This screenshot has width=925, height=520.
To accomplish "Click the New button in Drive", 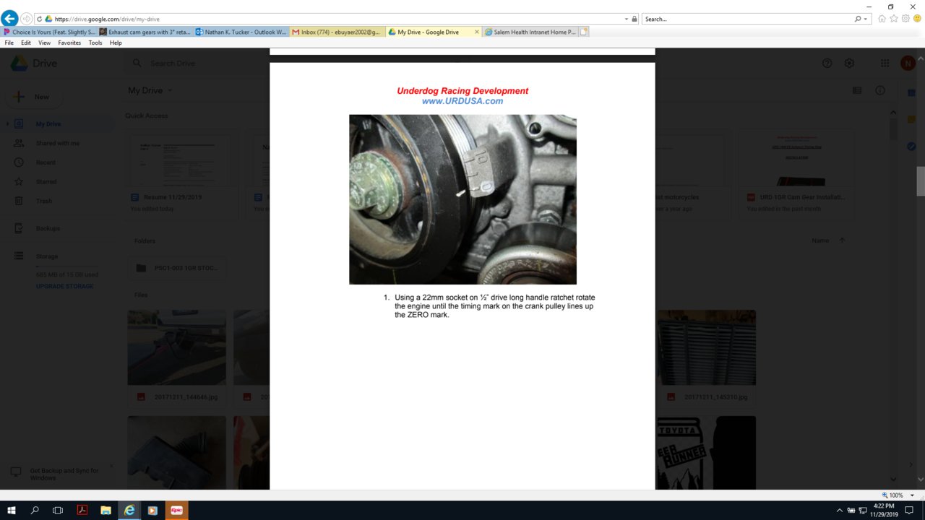I will [x=34, y=97].
